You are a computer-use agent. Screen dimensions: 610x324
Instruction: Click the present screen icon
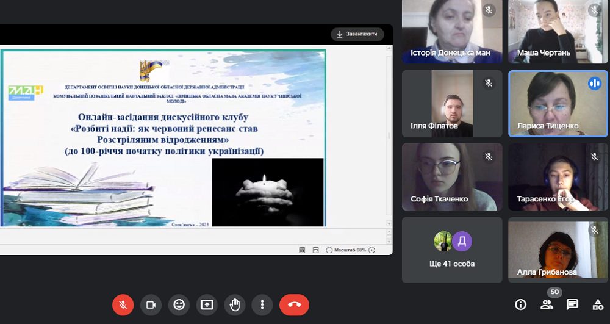tap(207, 305)
